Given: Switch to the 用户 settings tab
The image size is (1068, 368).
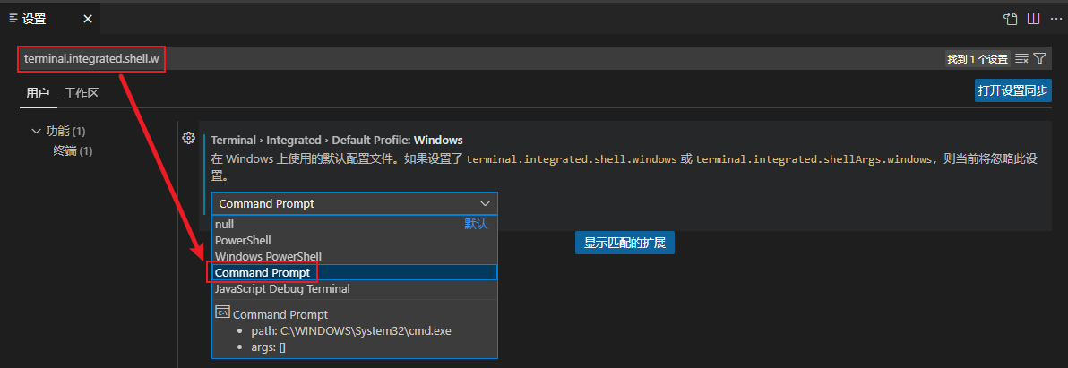Looking at the screenshot, I should tap(38, 93).
